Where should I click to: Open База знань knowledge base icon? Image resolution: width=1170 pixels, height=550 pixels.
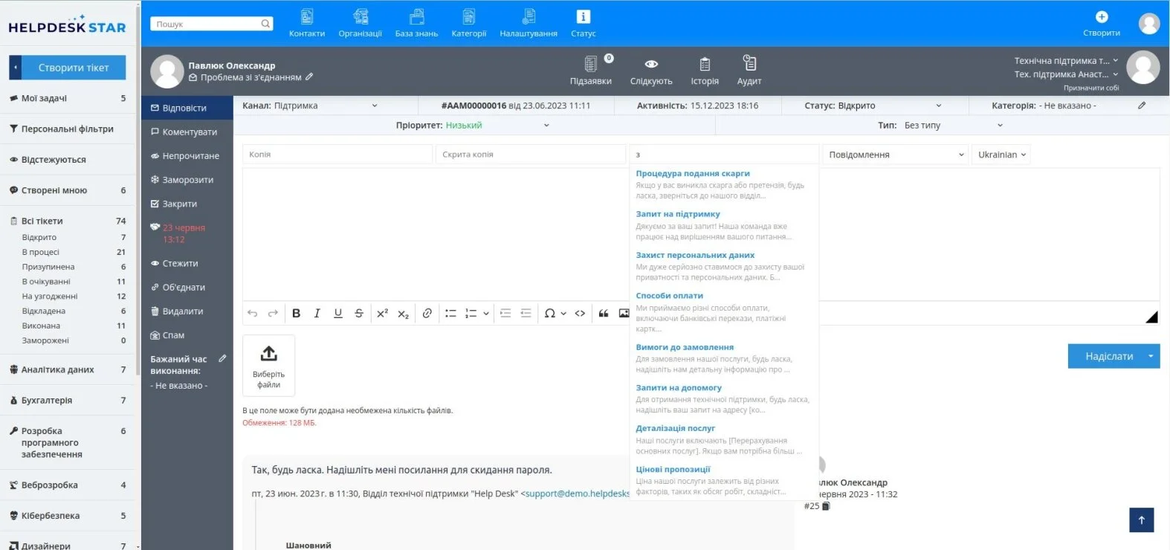[x=417, y=16]
